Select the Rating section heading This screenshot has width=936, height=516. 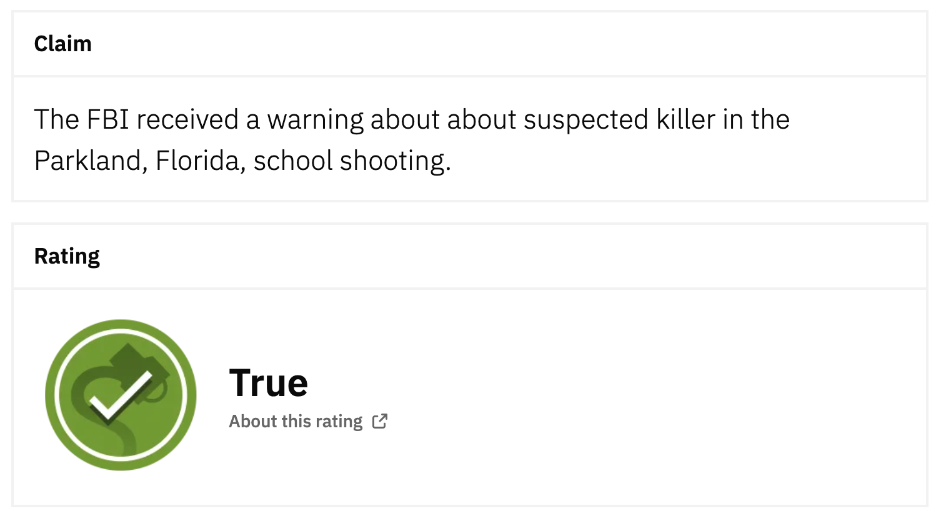(x=67, y=256)
